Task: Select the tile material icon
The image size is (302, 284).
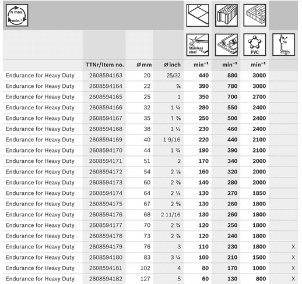Action: (198, 15)
